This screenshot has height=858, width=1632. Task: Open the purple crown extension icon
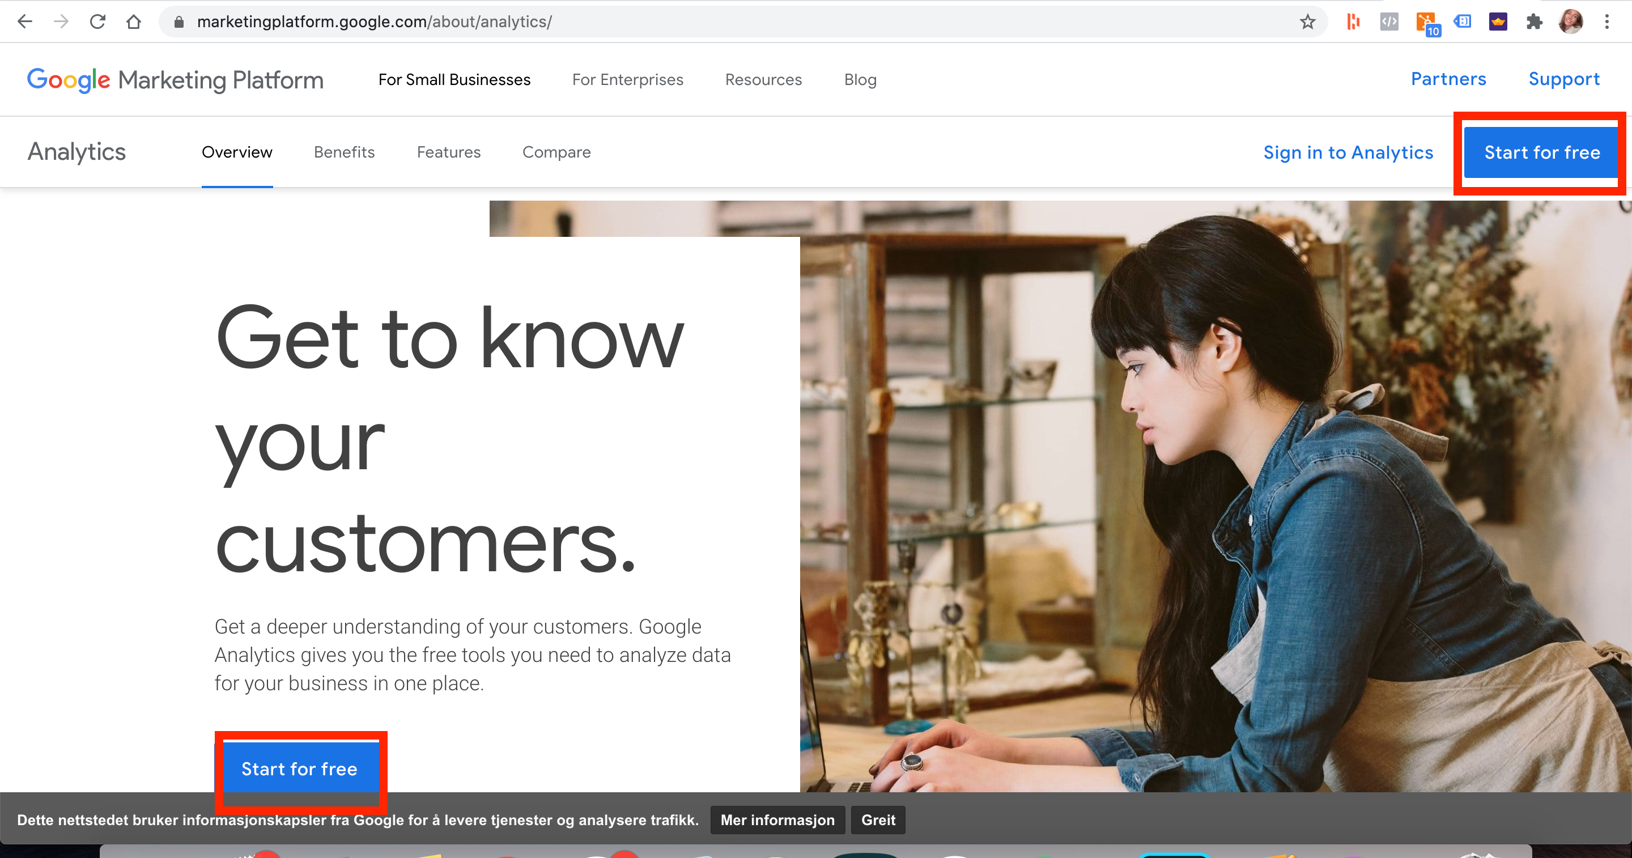click(1498, 22)
